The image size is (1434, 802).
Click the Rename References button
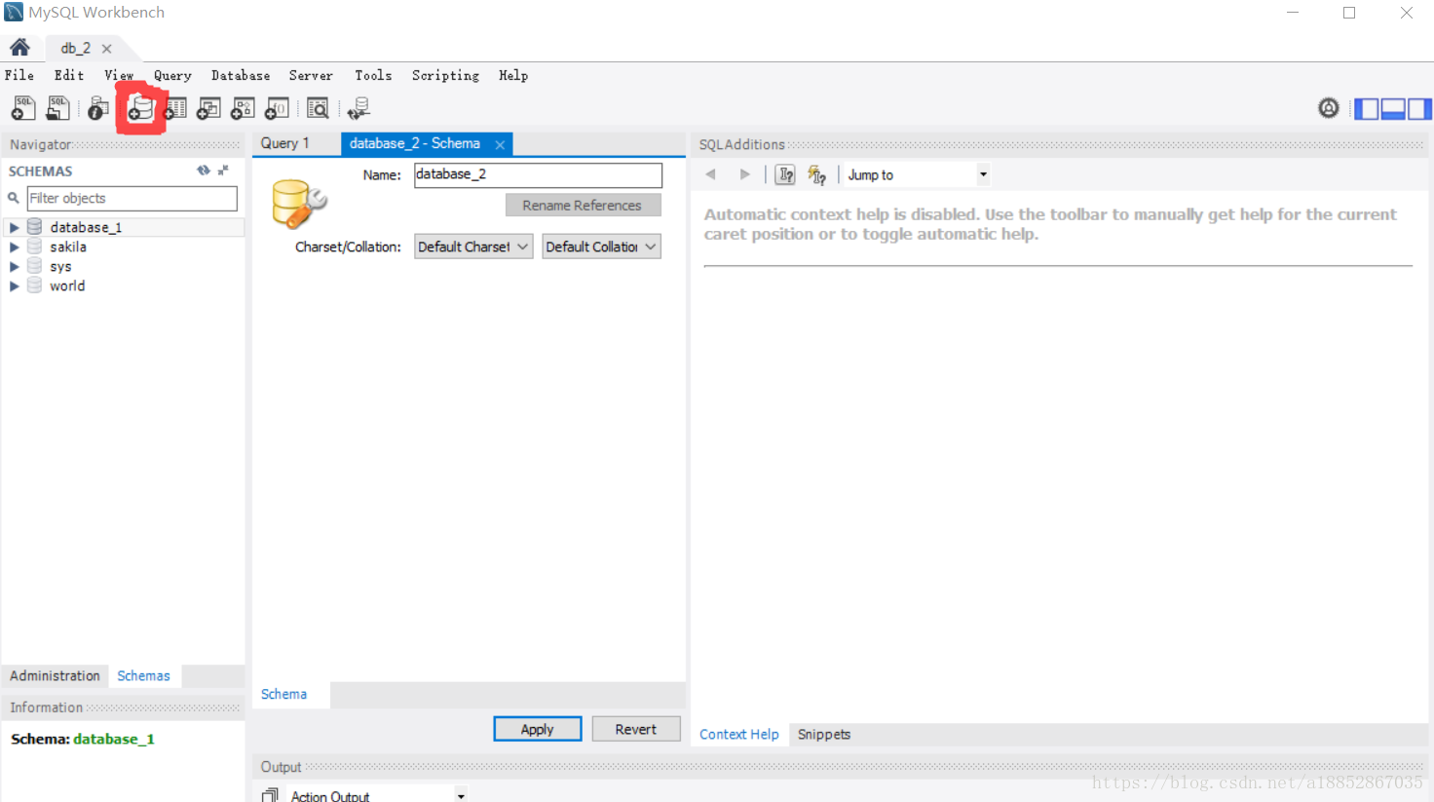point(583,205)
